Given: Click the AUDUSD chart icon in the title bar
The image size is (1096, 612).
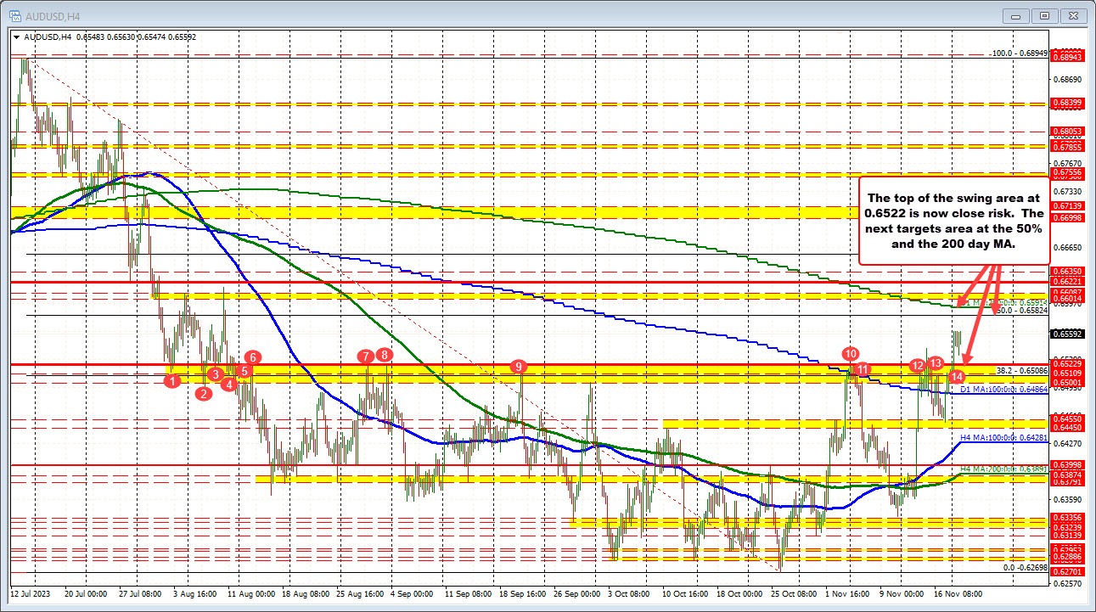Looking at the screenshot, I should [x=16, y=14].
